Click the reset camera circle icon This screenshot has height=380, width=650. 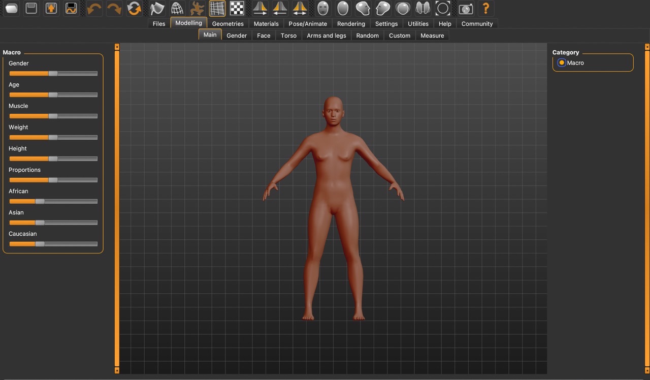(x=443, y=8)
